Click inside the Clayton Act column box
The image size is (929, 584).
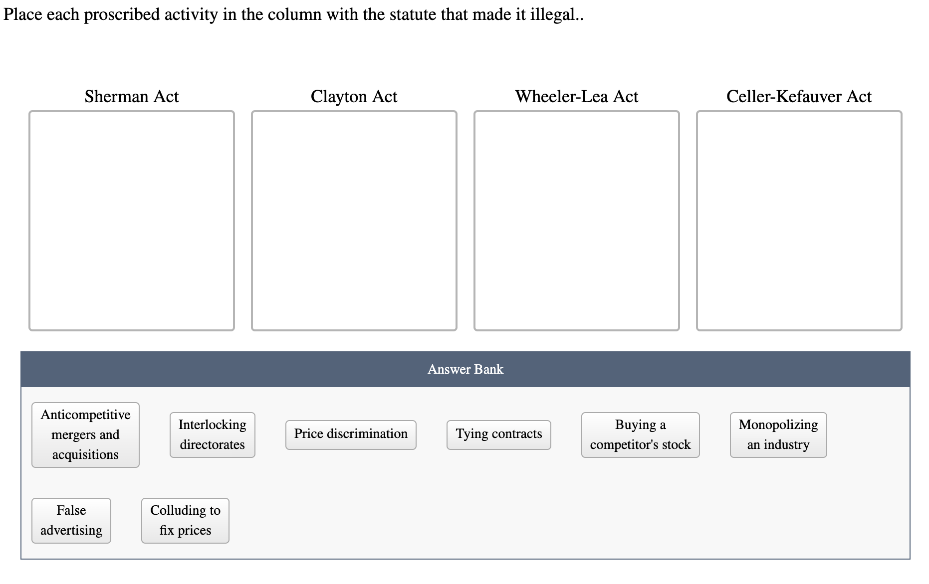click(354, 219)
